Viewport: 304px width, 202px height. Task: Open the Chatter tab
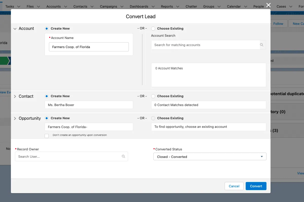tap(191, 6)
